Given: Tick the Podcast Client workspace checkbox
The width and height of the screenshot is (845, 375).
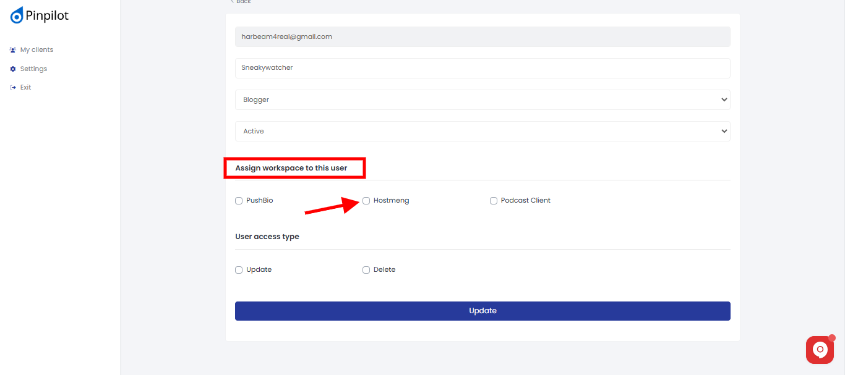Looking at the screenshot, I should click(494, 201).
